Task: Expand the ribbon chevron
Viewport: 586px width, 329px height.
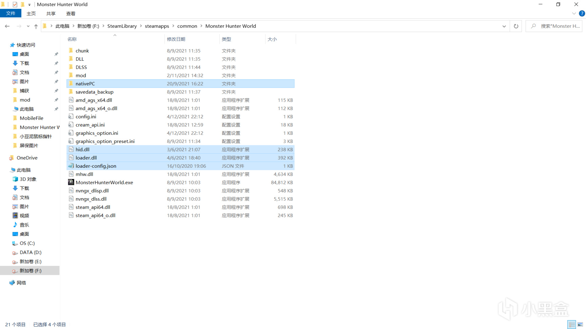Action: (574, 14)
